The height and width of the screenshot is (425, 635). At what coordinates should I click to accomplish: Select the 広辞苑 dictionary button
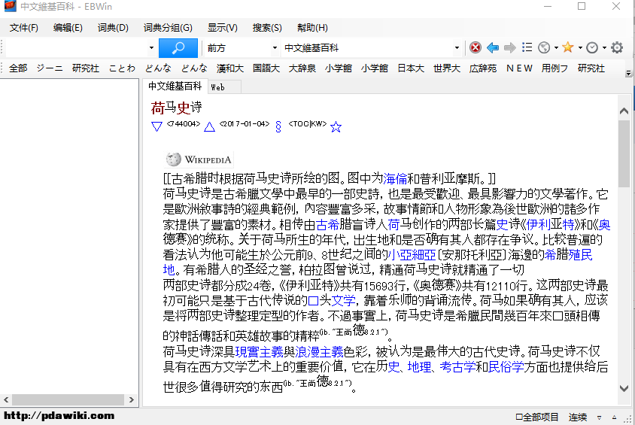click(483, 68)
